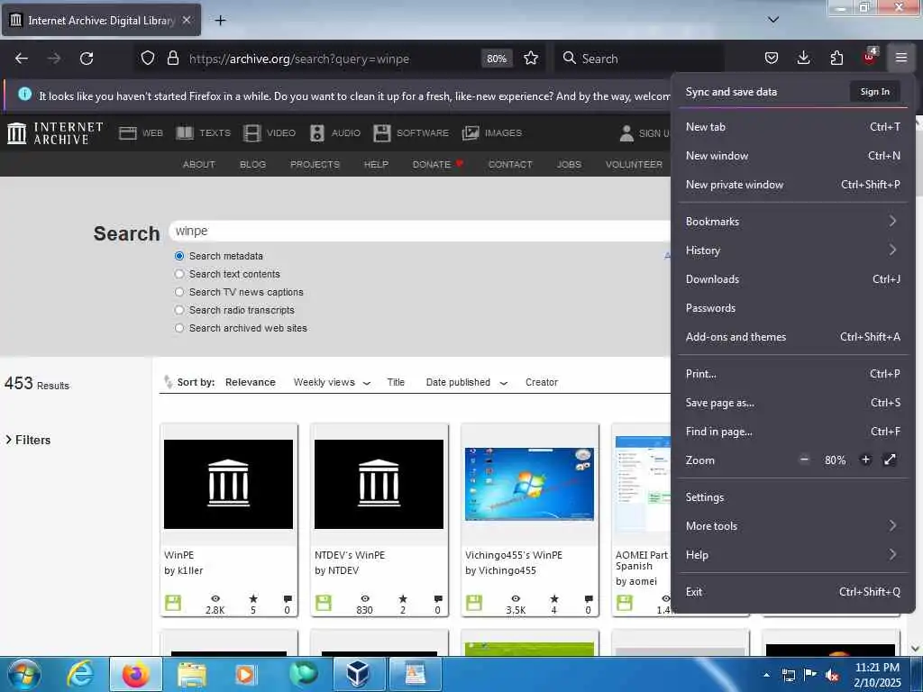The height and width of the screenshot is (692, 923).
Task: Sort results by Relevance
Action: click(251, 382)
